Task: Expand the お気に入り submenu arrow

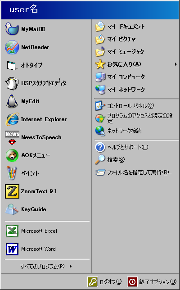Action: [x=175, y=64]
